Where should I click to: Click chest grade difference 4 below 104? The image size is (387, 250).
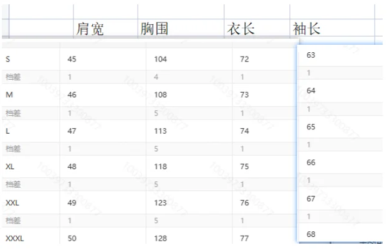coord(156,77)
